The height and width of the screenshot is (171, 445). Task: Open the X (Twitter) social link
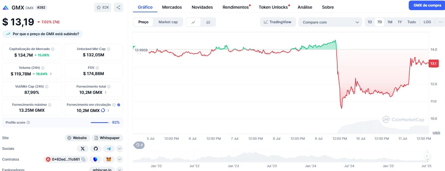click(82, 148)
